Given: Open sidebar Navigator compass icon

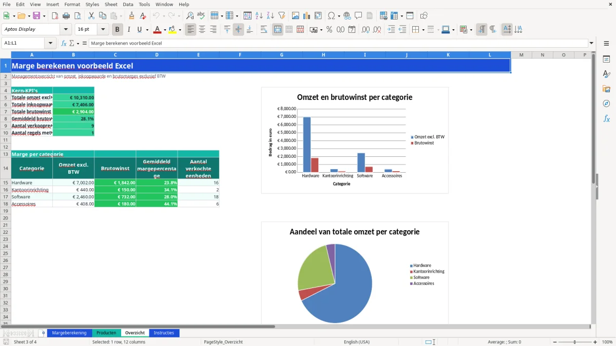Looking at the screenshot, I should 606,104.
